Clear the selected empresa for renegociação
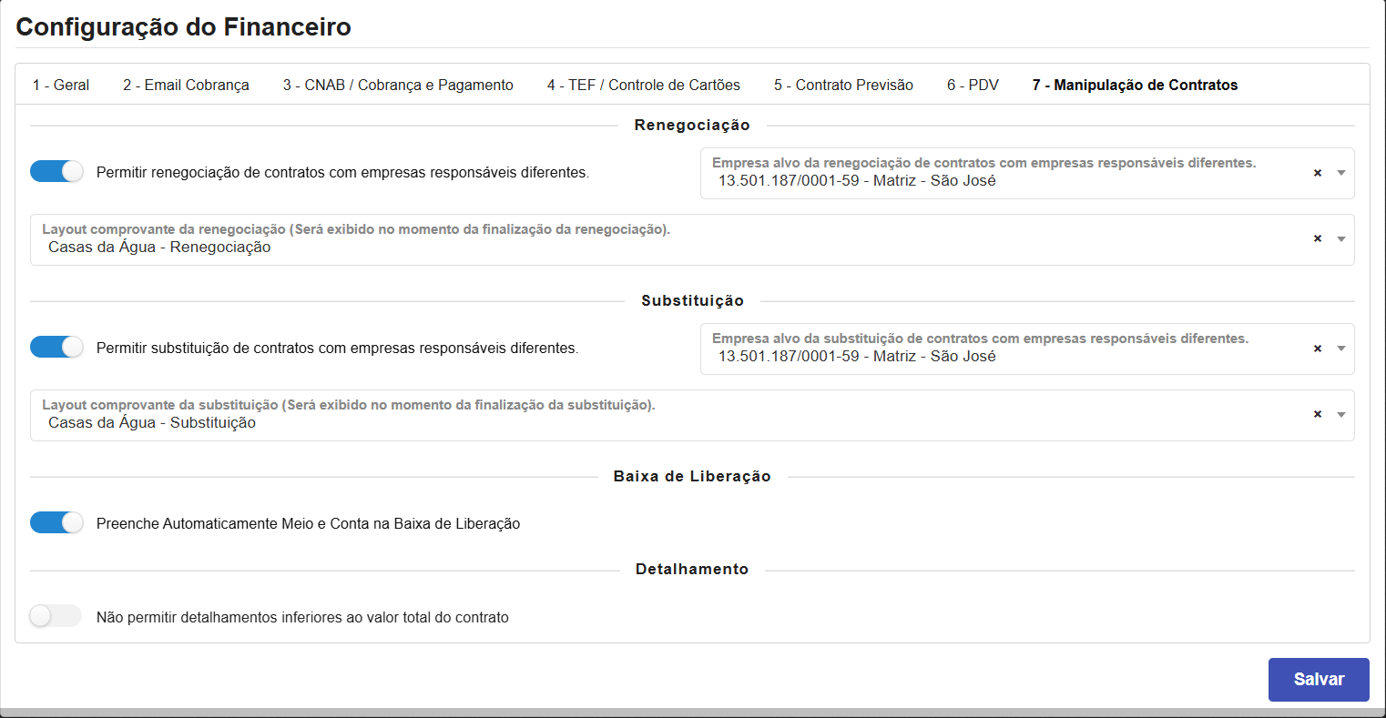1386x718 pixels. [1317, 171]
